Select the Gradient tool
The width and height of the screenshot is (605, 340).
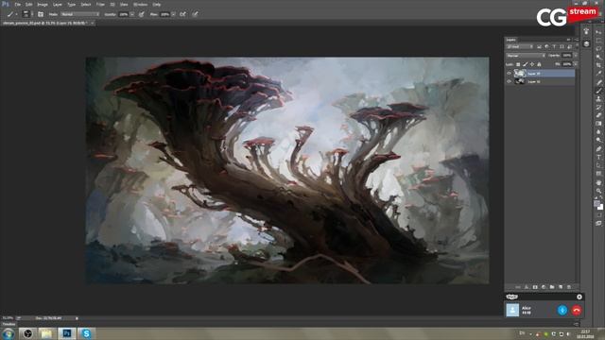click(x=598, y=124)
